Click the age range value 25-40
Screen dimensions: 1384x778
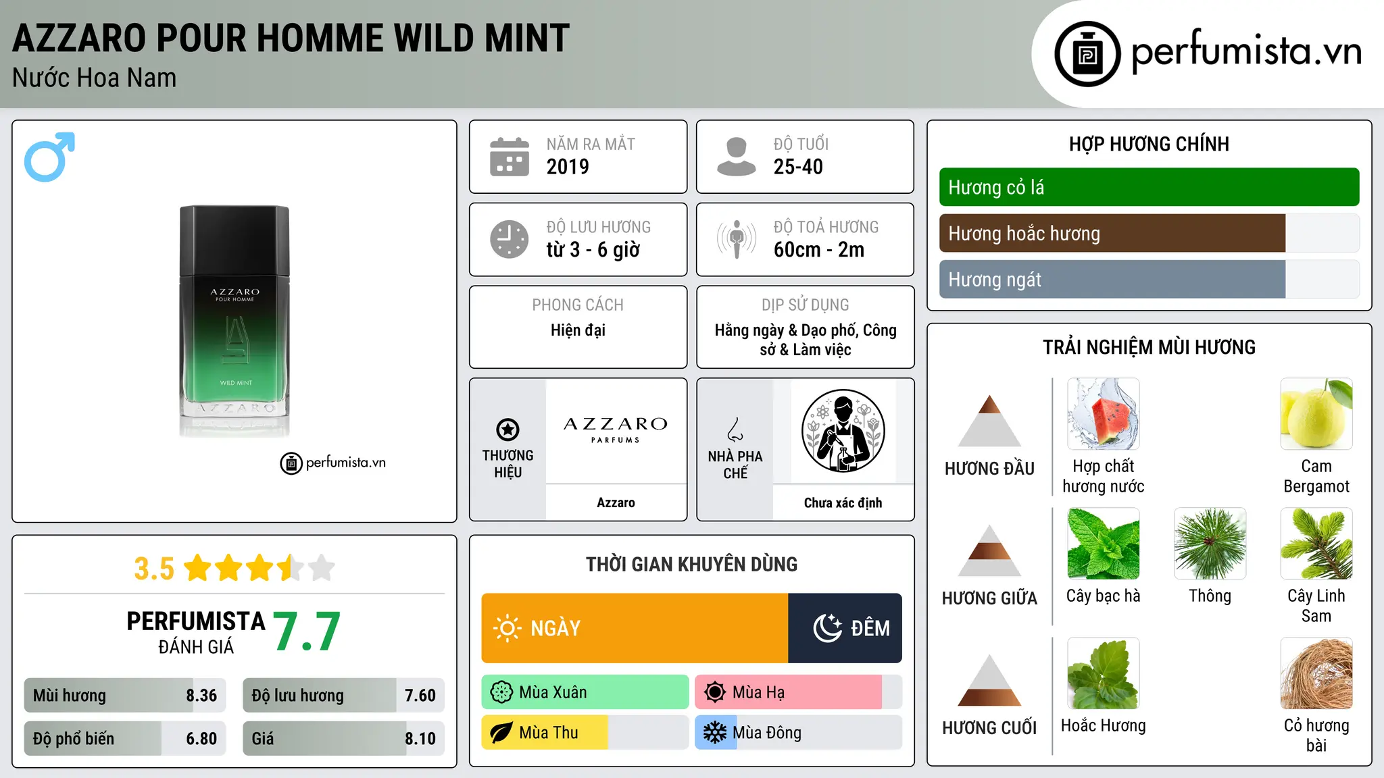click(x=798, y=167)
